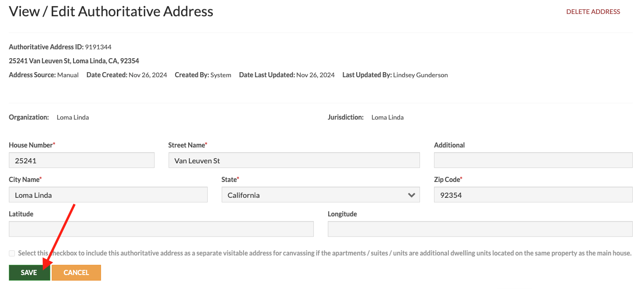The height and width of the screenshot is (289, 637).
Task: Focus the House Number field
Action: coord(81,161)
